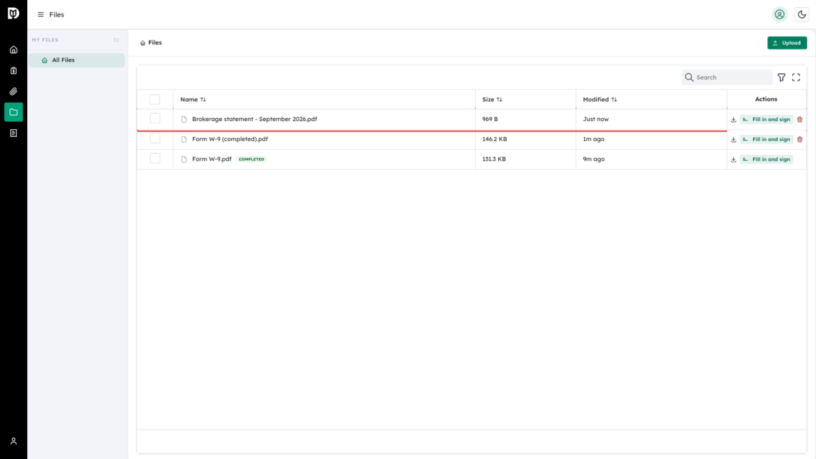This screenshot has width=816, height=459.
Task: Click the 969 B size cell
Action: pos(490,120)
